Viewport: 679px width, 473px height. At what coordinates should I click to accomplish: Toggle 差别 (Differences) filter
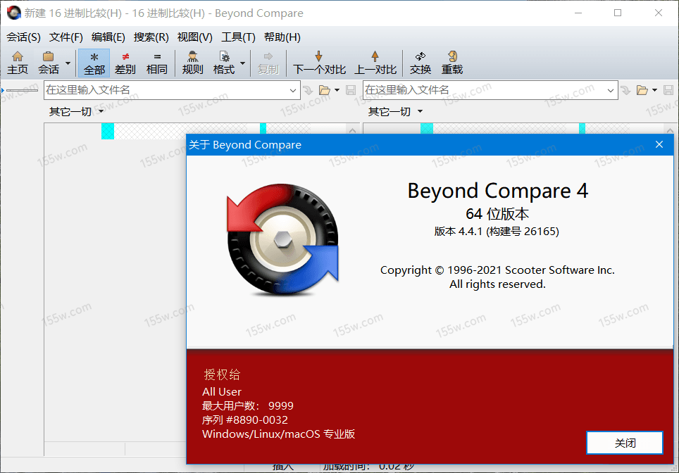pos(125,63)
